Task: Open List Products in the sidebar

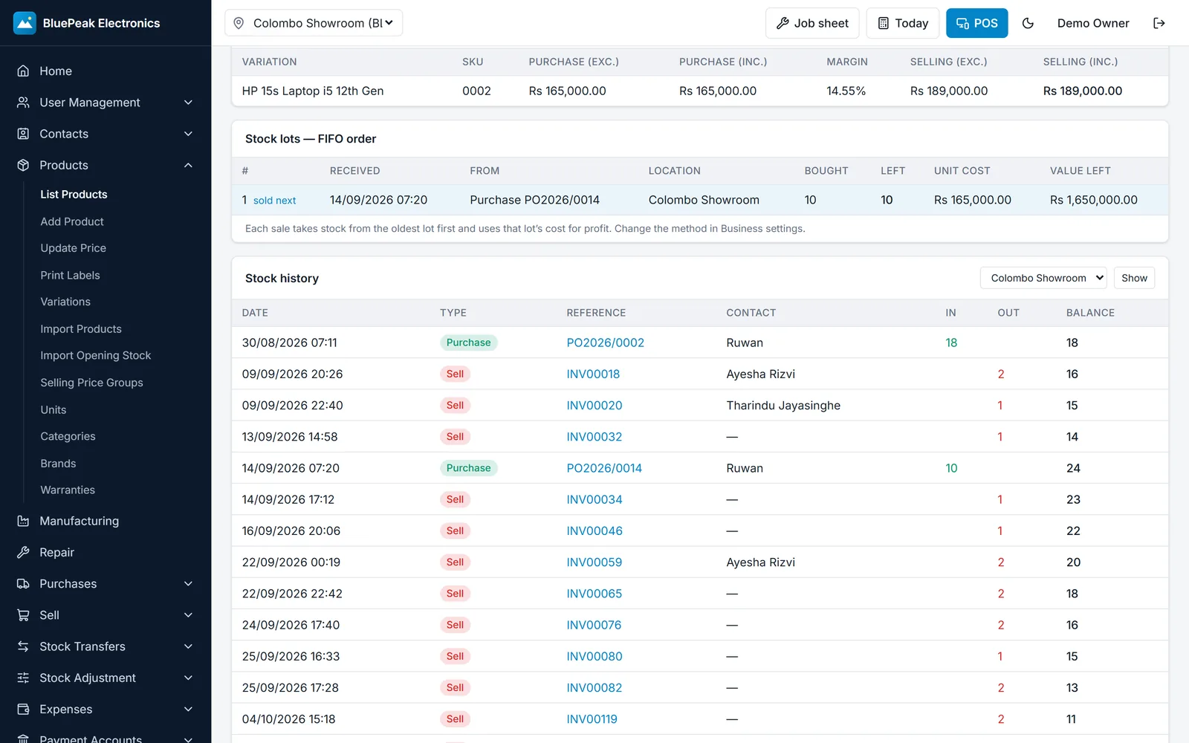Action: pos(74,194)
